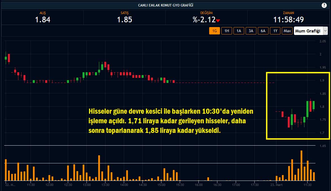Click the 13:30 time axis label

105,185
